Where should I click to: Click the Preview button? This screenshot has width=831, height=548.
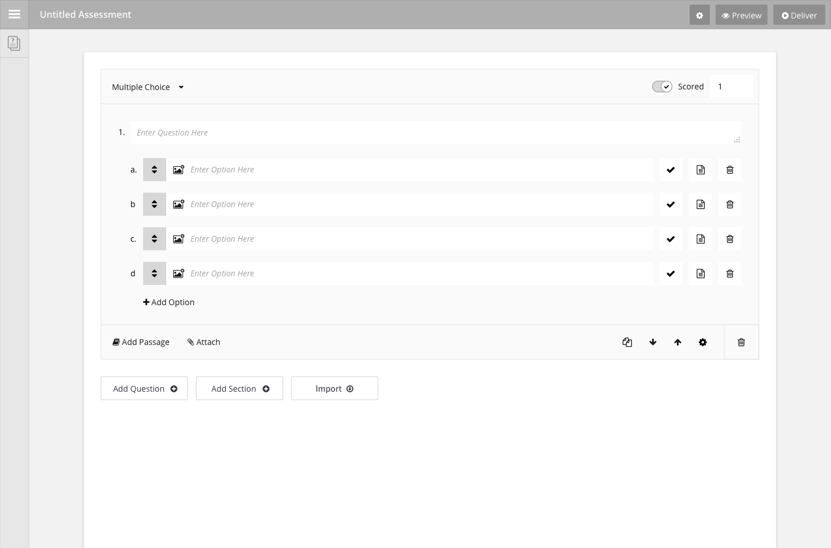point(741,16)
